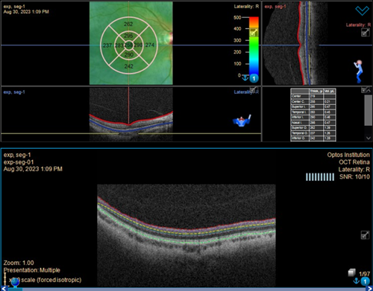Click the anchor icon below the color scale
This screenshot has width=373, height=291.
click(x=245, y=78)
